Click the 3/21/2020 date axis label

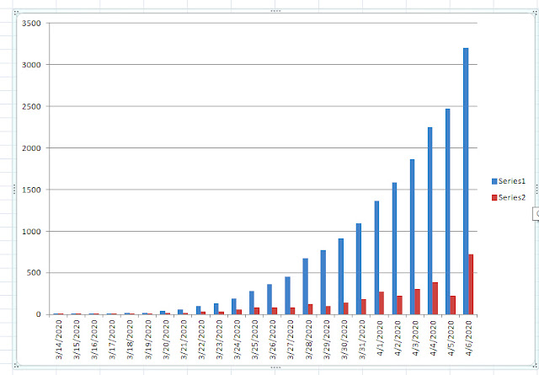[x=184, y=340]
